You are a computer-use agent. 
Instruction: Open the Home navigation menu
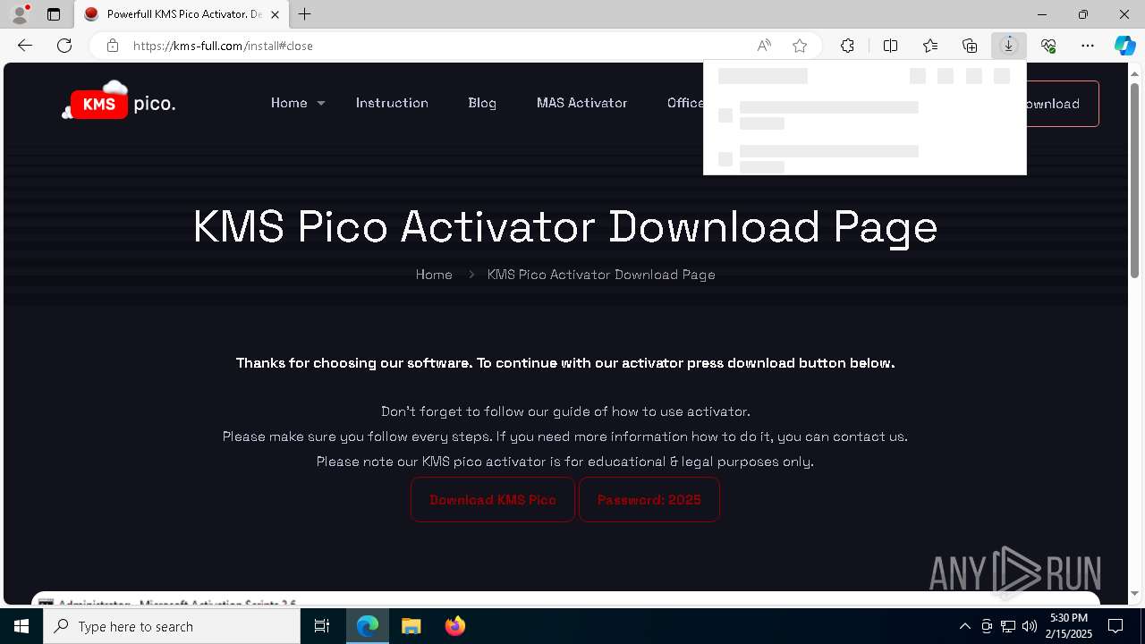pos(289,103)
